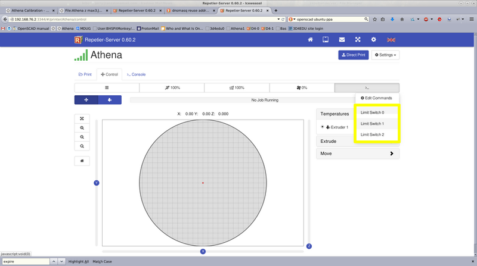
Task: Open the bookmarks list clipboard icon
Action: (383, 19)
